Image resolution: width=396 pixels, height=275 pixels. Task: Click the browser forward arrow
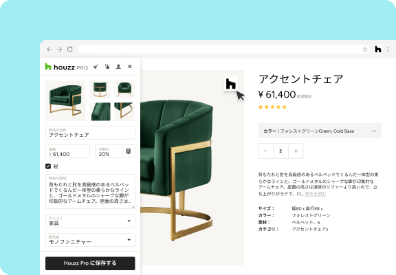tap(59, 49)
